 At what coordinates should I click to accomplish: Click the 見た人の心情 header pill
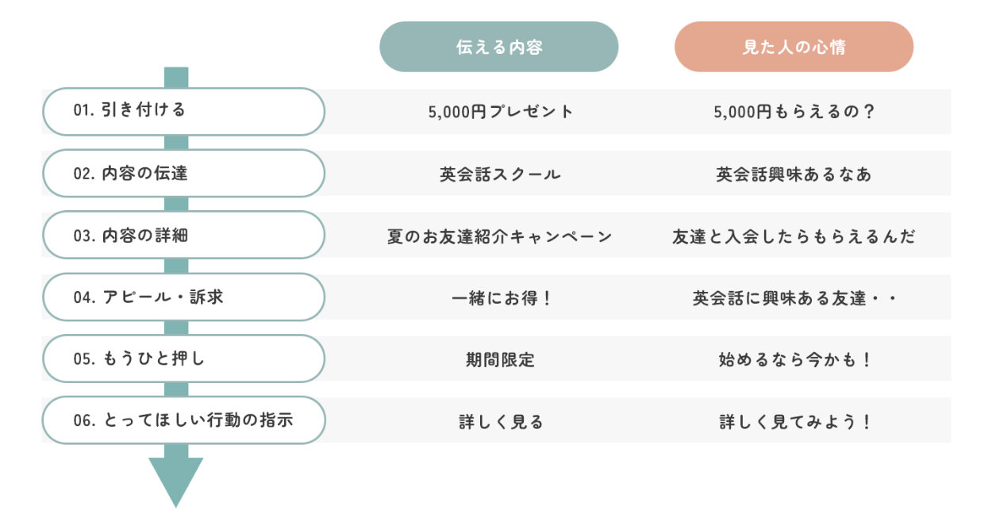(794, 47)
